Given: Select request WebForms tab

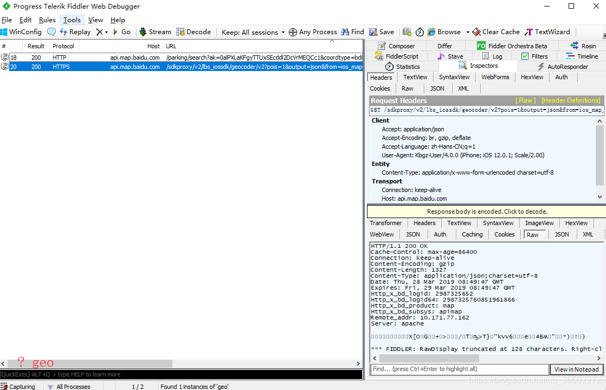Looking at the screenshot, I should click(x=495, y=78).
